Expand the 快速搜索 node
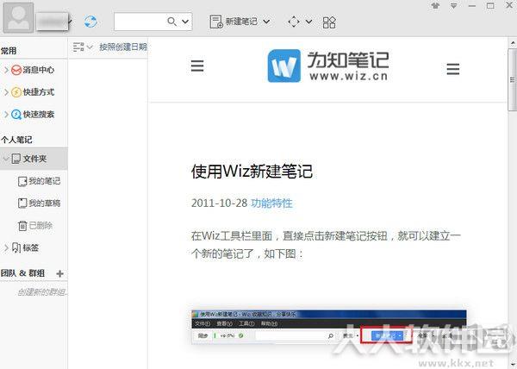 click(6, 115)
